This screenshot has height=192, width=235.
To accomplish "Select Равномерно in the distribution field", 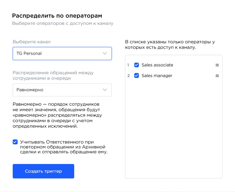I will point(62,90).
